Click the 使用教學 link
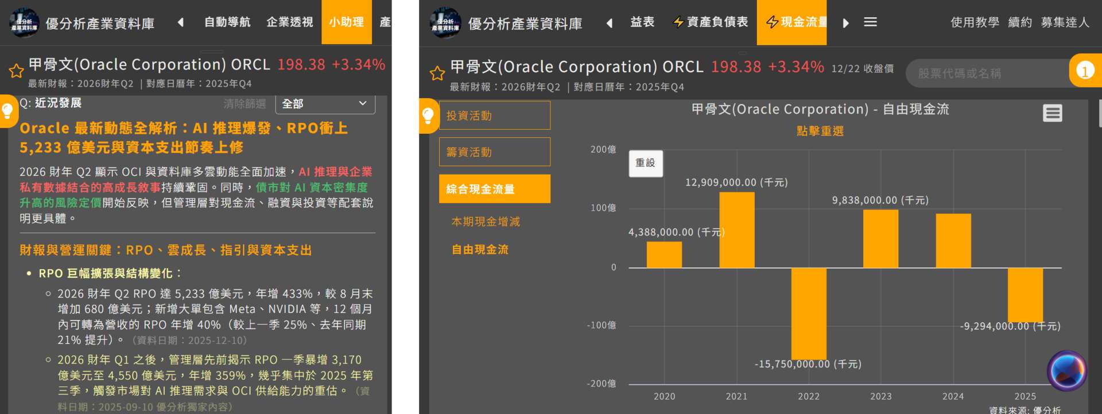Viewport: 1102px width, 414px height. coord(974,22)
